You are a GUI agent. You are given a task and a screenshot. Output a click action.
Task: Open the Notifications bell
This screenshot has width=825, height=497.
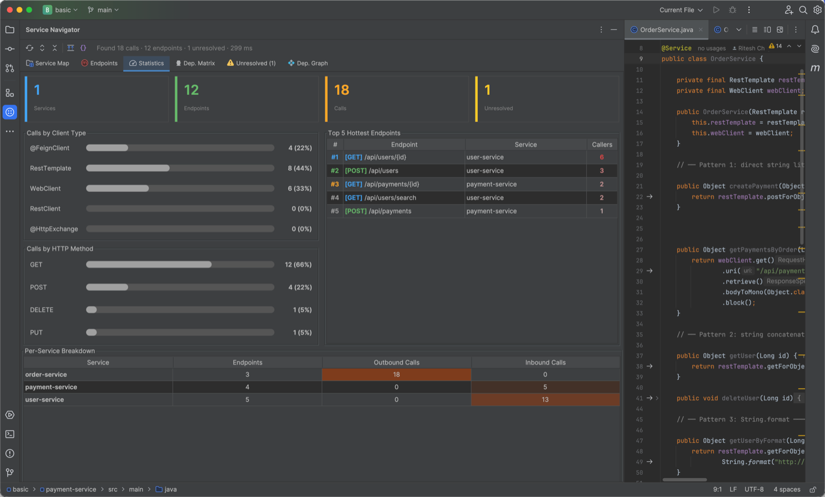pos(815,29)
